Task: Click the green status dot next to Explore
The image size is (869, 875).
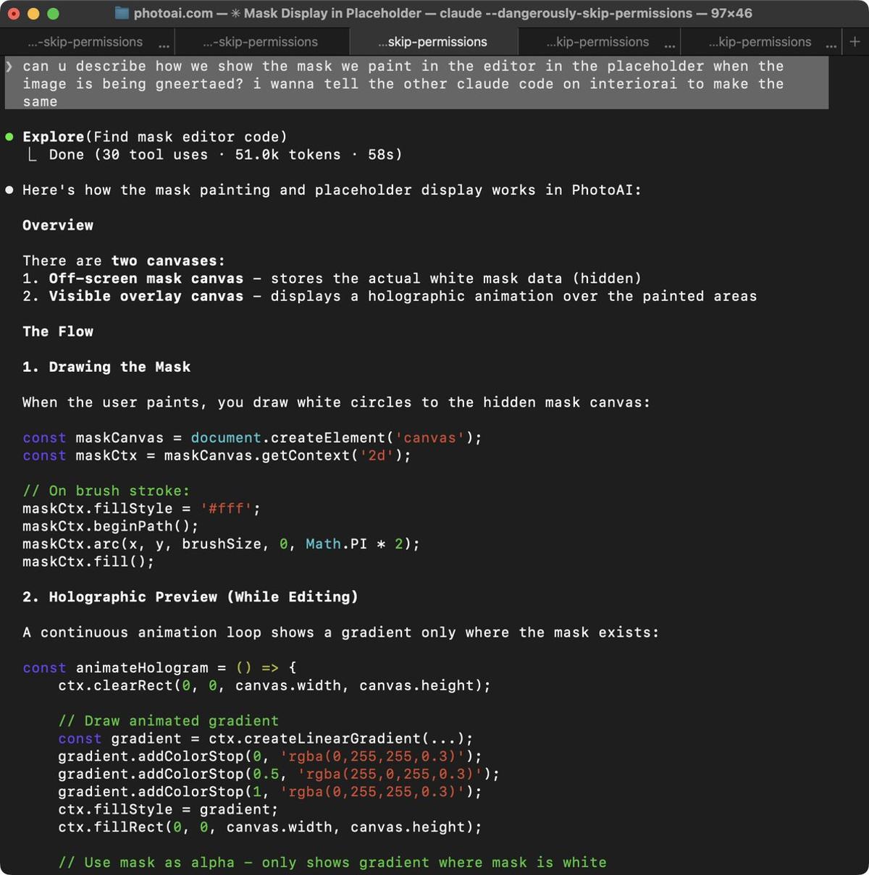Action: 9,136
